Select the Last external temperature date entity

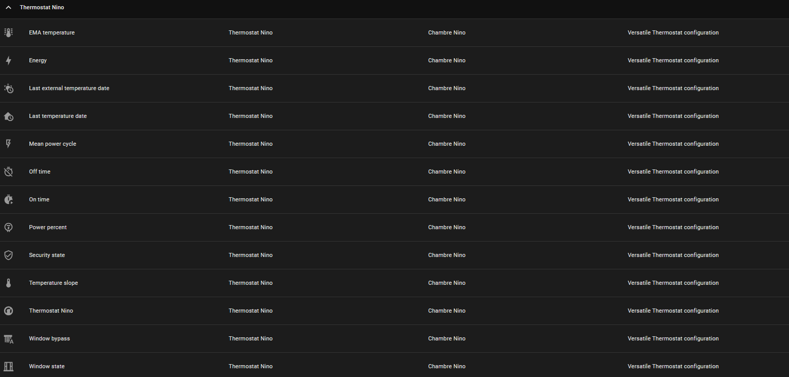coord(69,88)
